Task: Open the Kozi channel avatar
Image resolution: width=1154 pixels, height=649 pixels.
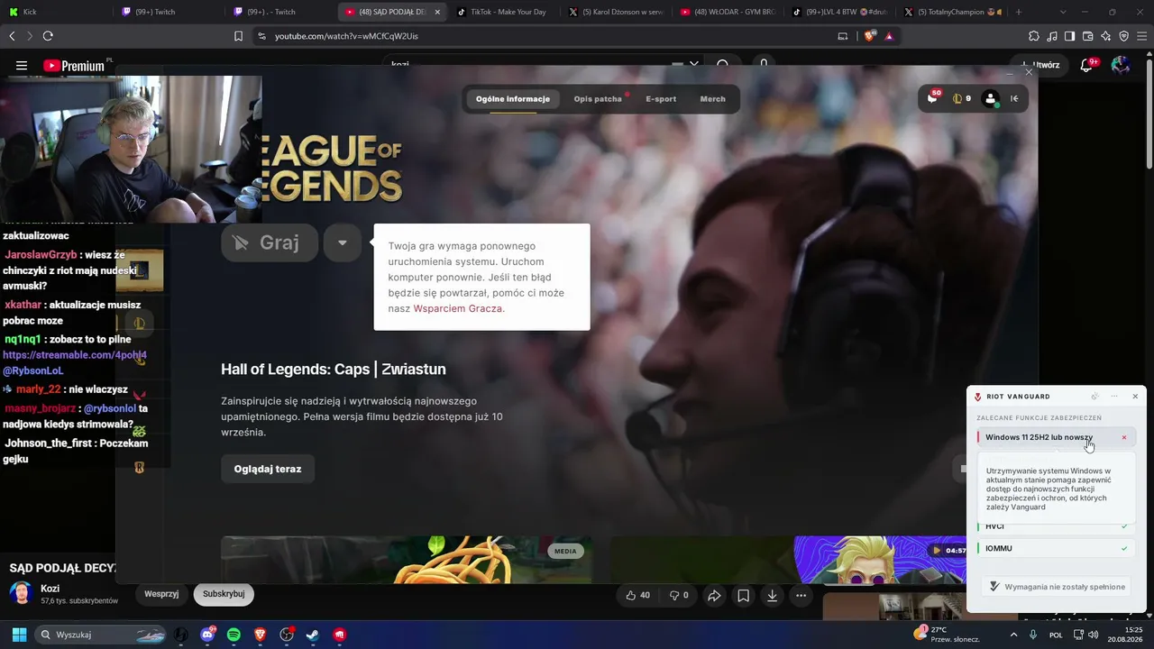Action: coord(21,594)
